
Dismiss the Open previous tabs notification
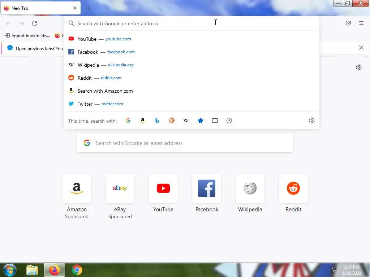[361, 48]
